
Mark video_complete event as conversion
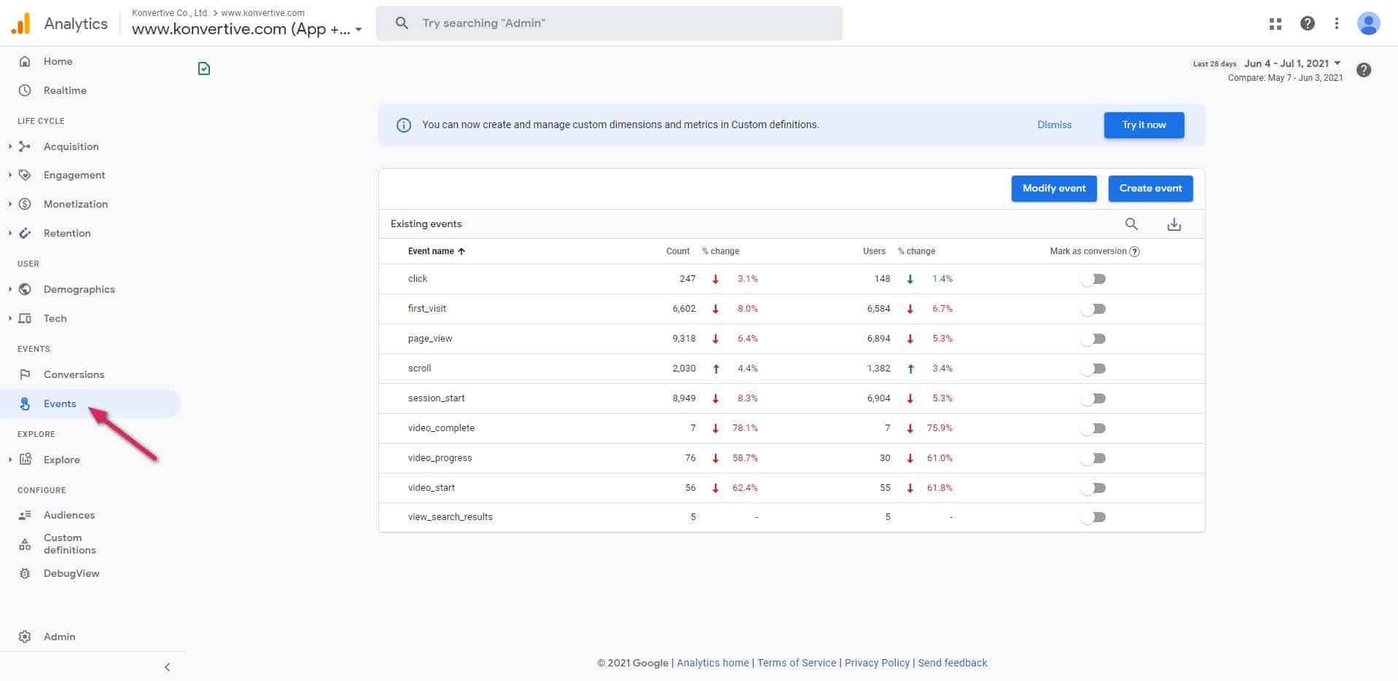pos(1093,428)
